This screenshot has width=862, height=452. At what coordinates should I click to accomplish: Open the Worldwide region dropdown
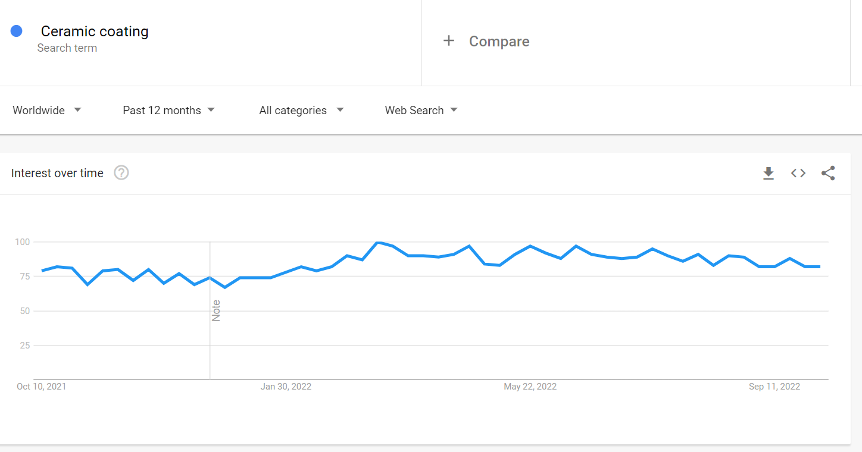click(x=47, y=110)
